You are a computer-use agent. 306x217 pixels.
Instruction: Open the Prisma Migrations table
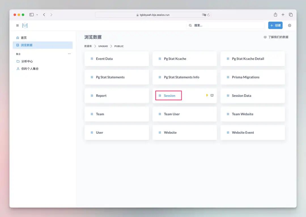(252, 77)
